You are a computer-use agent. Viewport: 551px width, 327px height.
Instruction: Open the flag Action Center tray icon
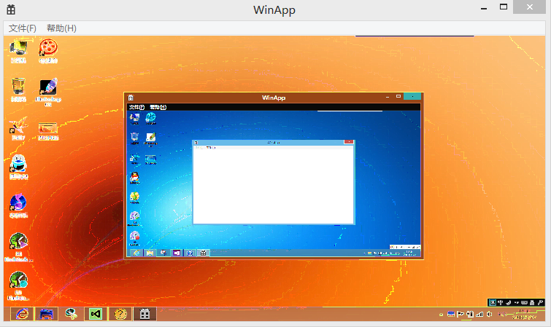click(x=460, y=314)
